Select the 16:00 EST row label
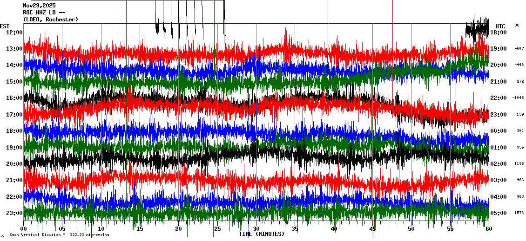This screenshot has height=241, width=526. tap(14, 98)
